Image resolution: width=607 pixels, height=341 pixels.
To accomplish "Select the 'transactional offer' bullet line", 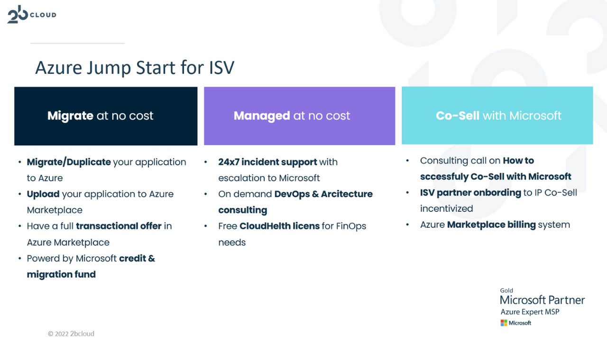I will (99, 226).
